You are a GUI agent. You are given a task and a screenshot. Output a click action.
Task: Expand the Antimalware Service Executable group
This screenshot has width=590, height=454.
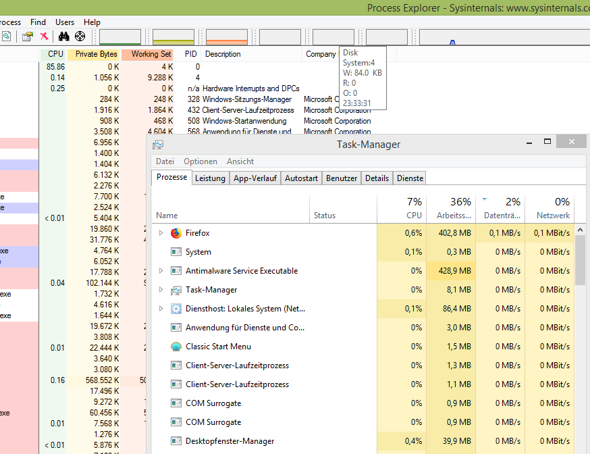coord(161,271)
